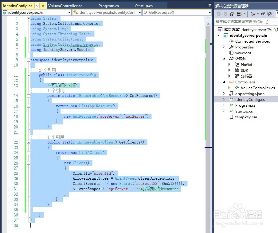The height and width of the screenshot is (233, 278).
Task: Click the Collapse All icon in Solution Explorer
Action: [263, 14]
